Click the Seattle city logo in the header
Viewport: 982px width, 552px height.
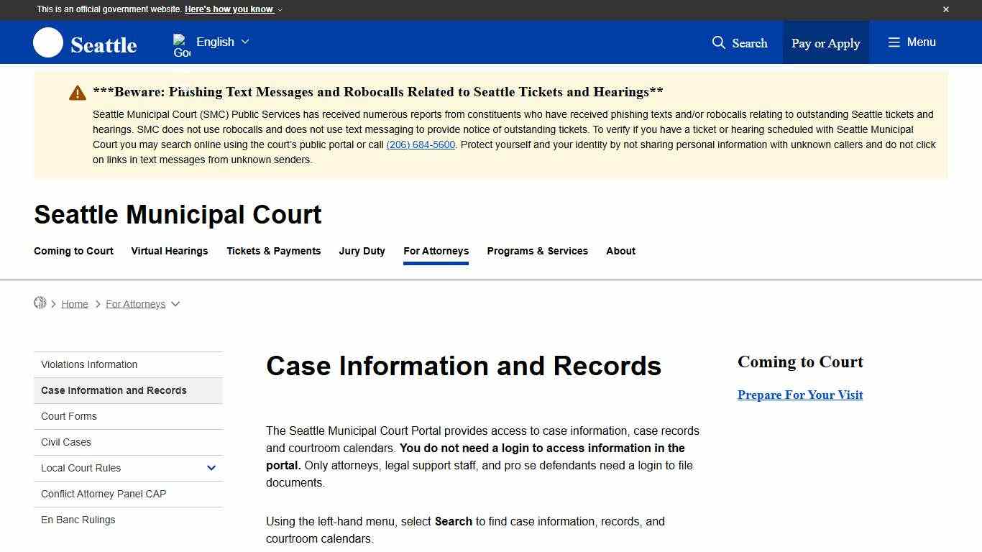click(x=47, y=42)
